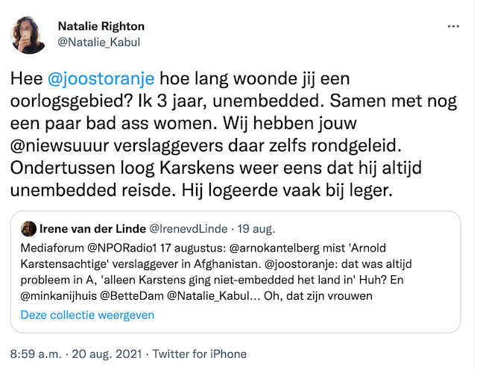Open the Natalie Righton display name
This screenshot has width=477, height=370.
coord(101,27)
